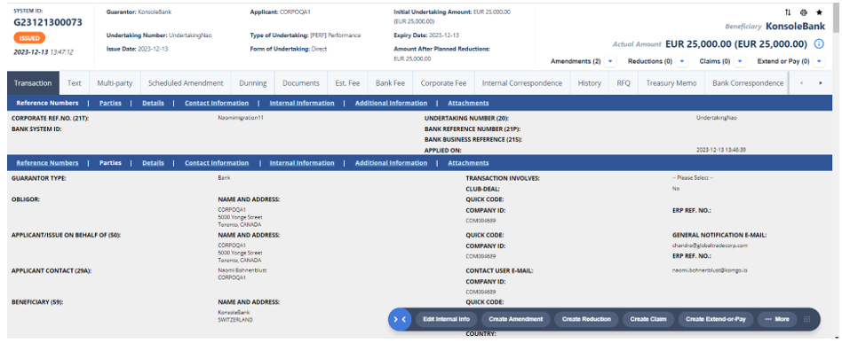Viewport: 842px width, 343px height.
Task: Open the Treasury Memo tab
Action: [x=671, y=83]
